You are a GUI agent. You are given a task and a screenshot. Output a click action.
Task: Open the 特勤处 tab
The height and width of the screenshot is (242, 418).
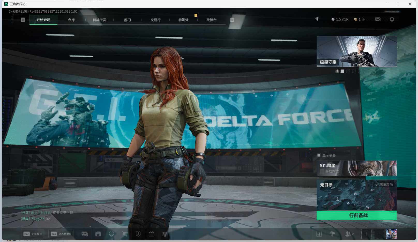183,20
